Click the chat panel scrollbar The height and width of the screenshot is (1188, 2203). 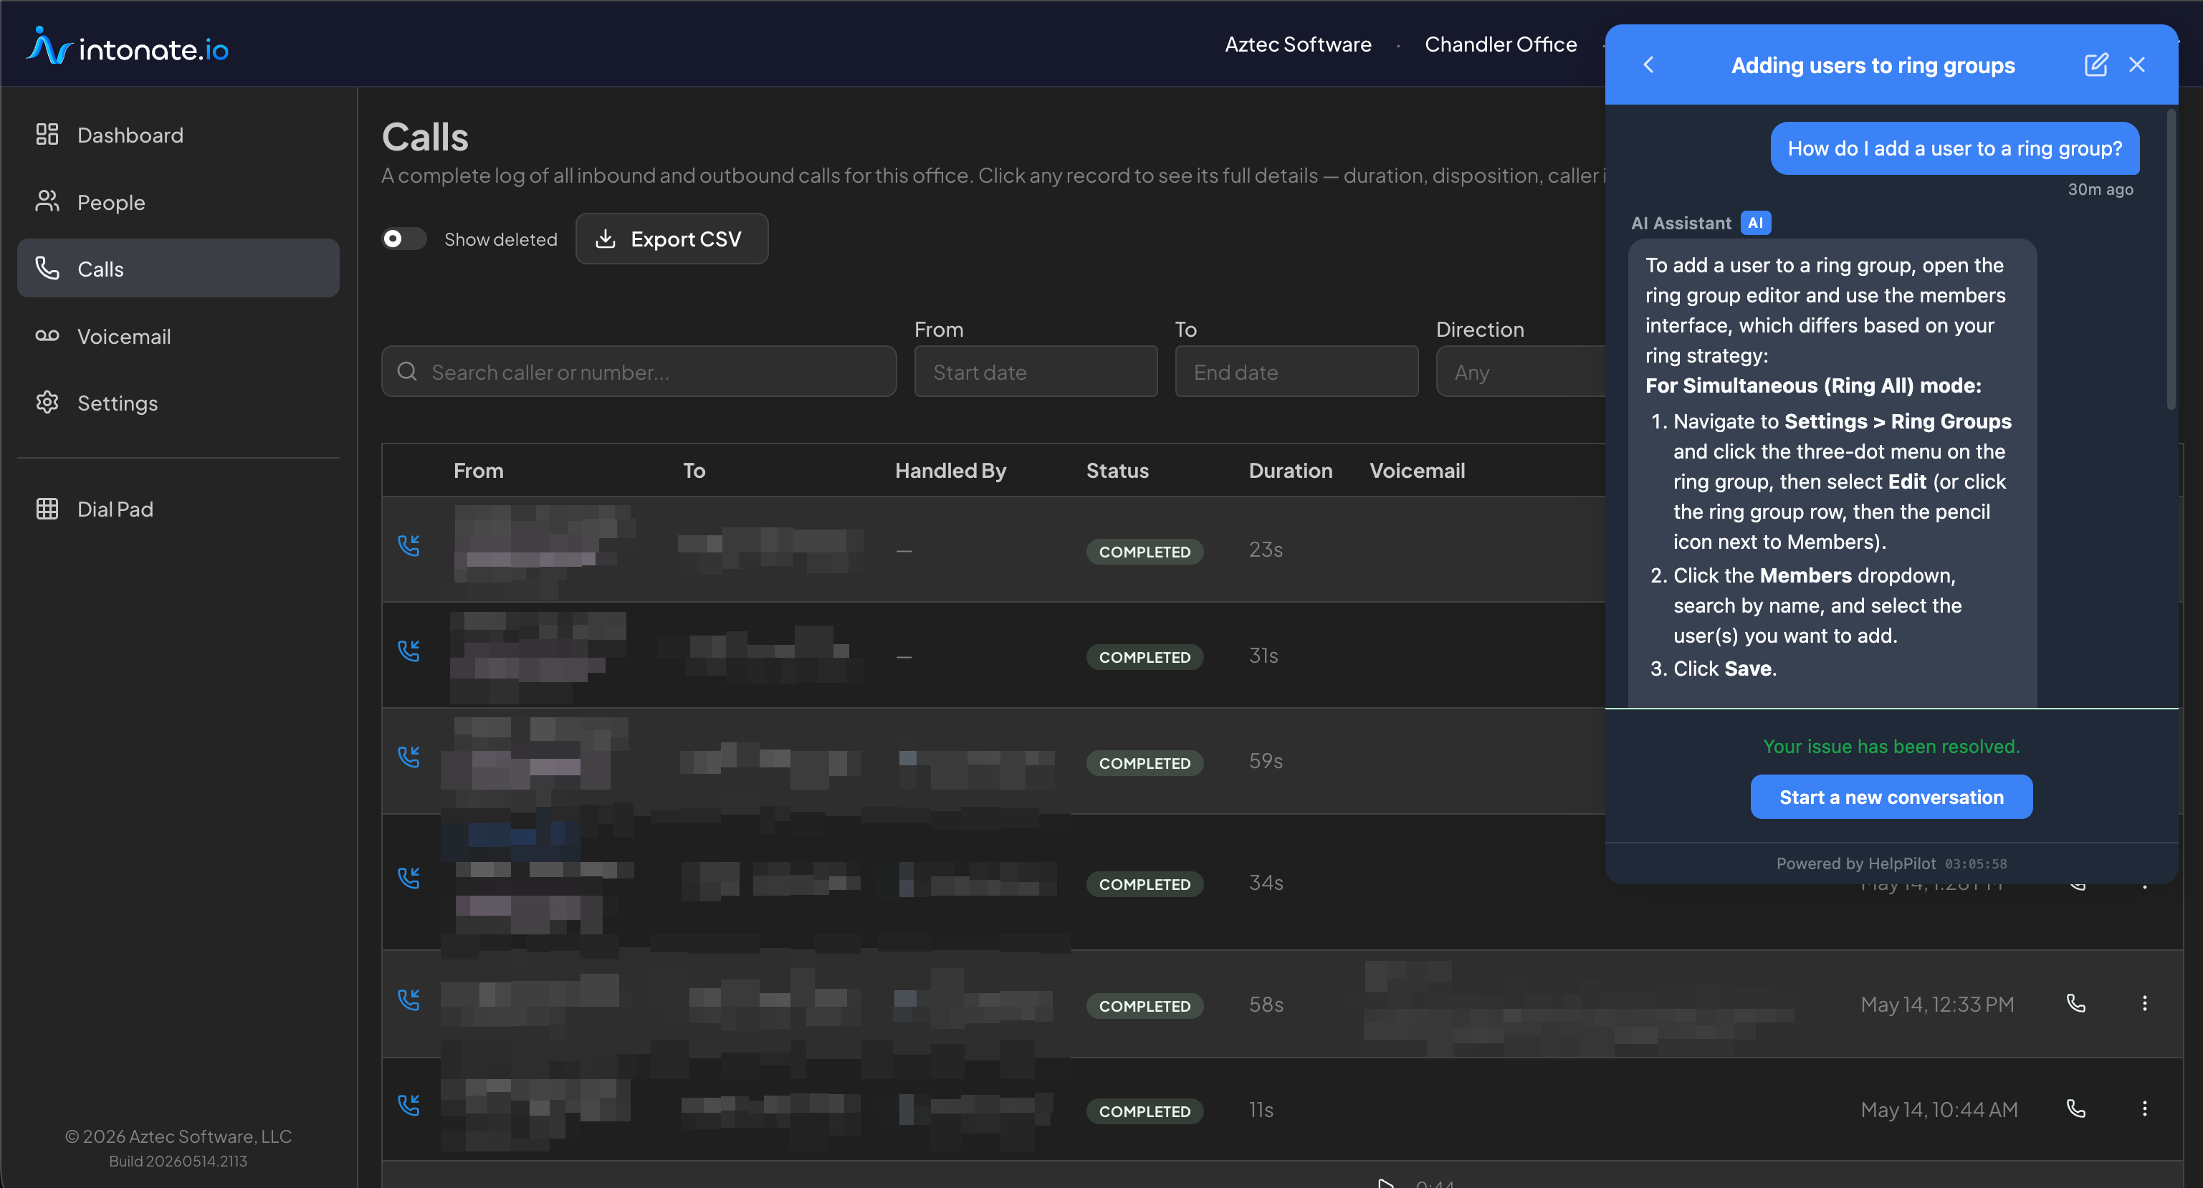pyautogui.click(x=2171, y=260)
